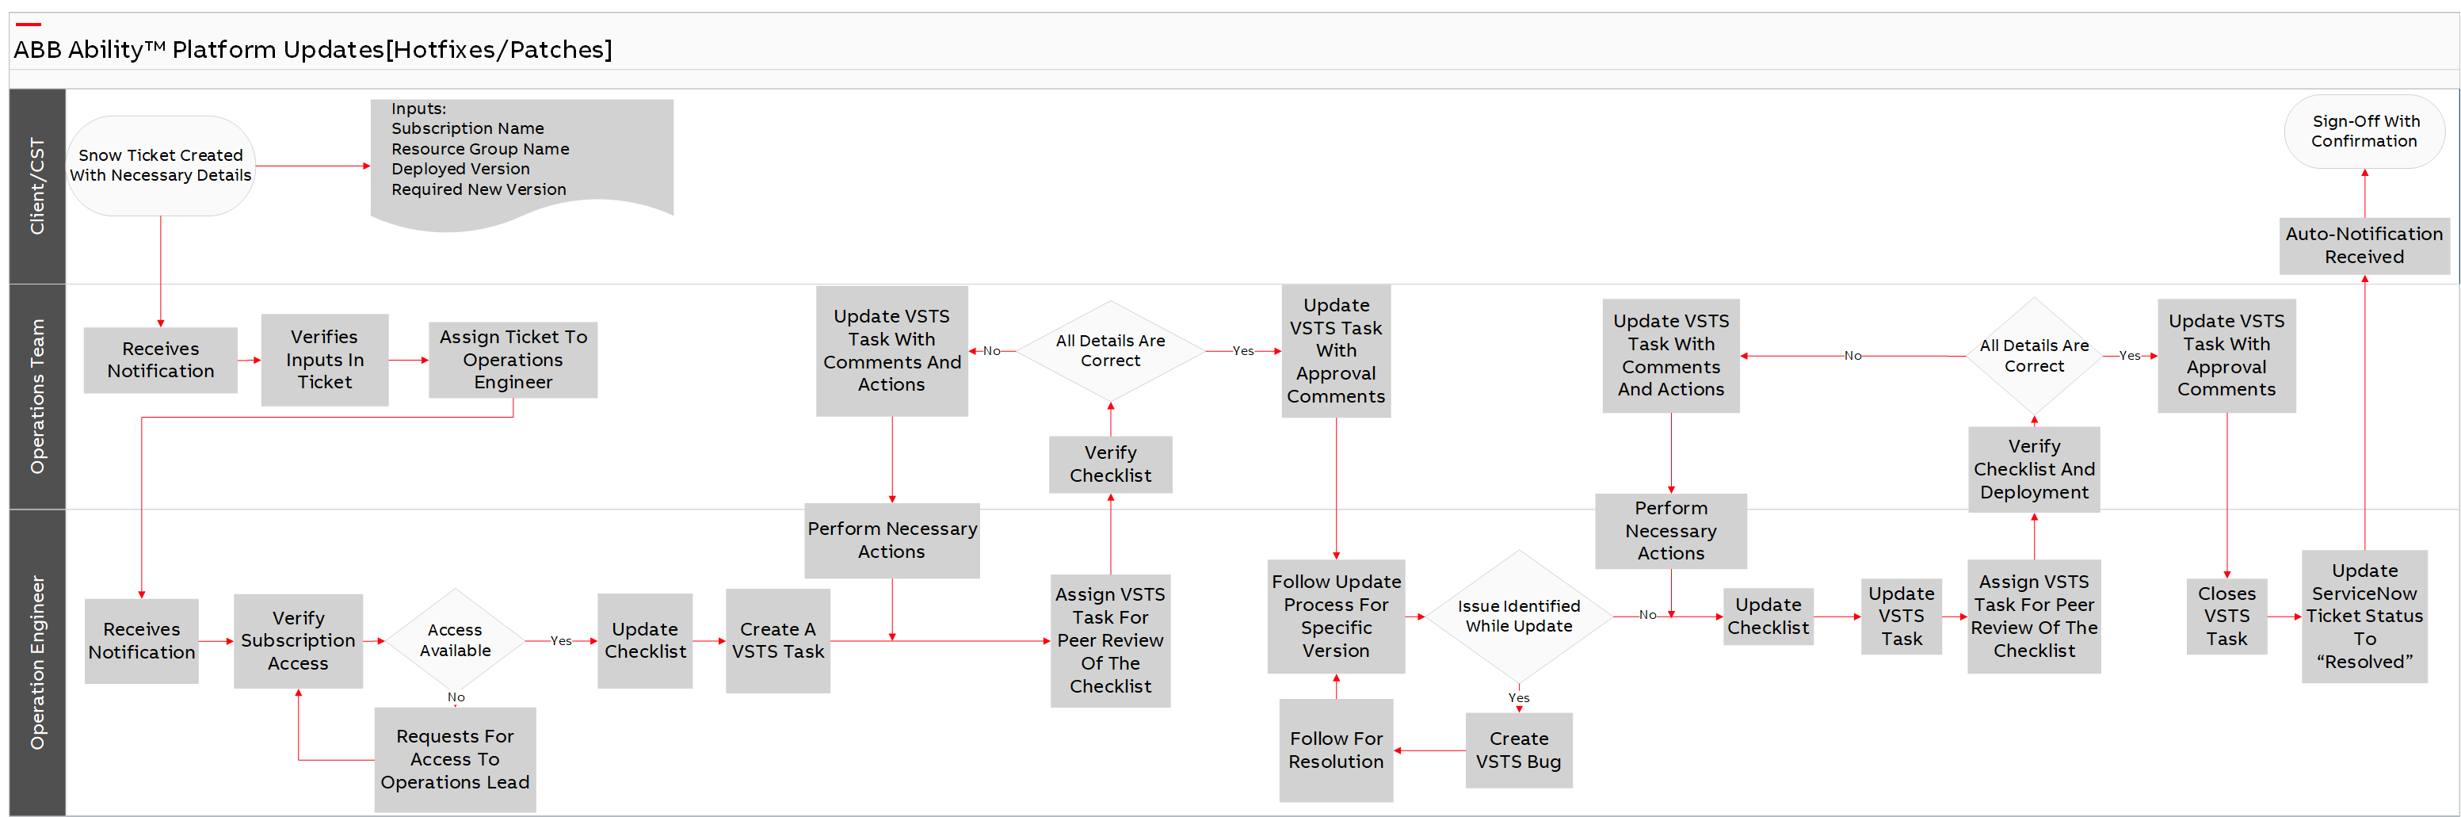Click the 'Inputs:' heading in the document shape

418,109
